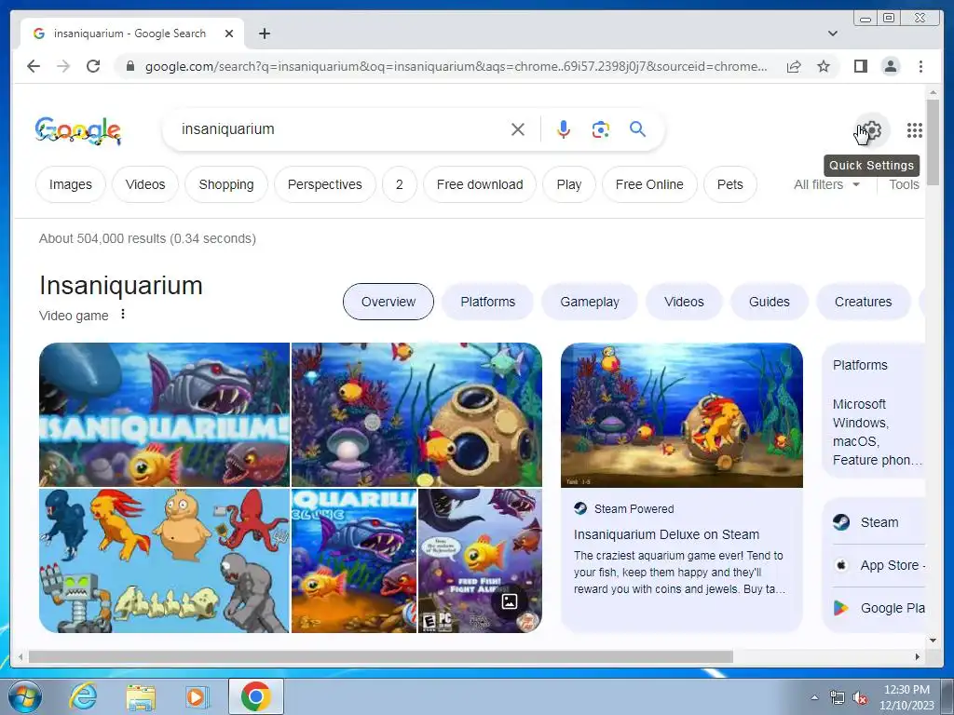
Task: Filter results by Images
Action: 71,184
